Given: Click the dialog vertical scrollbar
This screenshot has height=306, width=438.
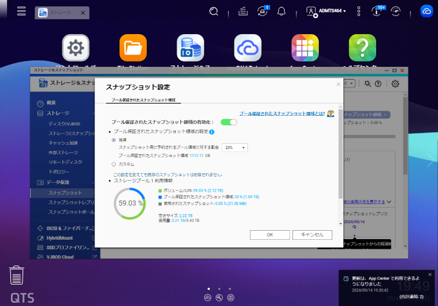Looking at the screenshot, I should [341, 154].
